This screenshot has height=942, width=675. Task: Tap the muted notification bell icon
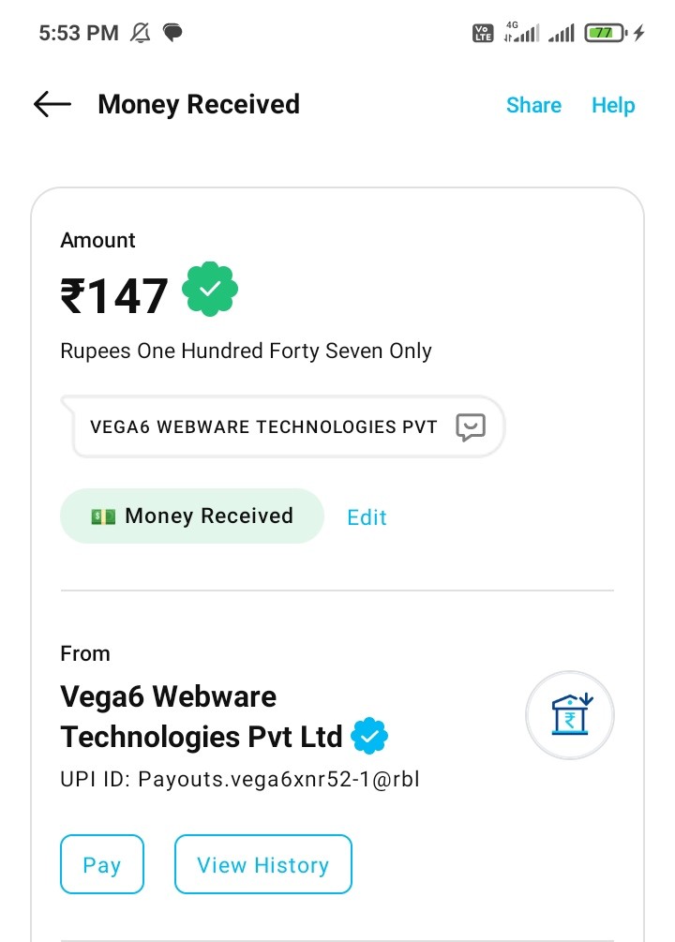[x=141, y=34]
